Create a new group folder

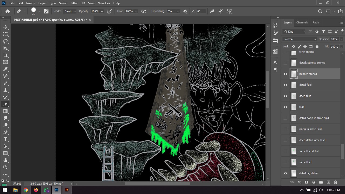[x=321, y=182]
